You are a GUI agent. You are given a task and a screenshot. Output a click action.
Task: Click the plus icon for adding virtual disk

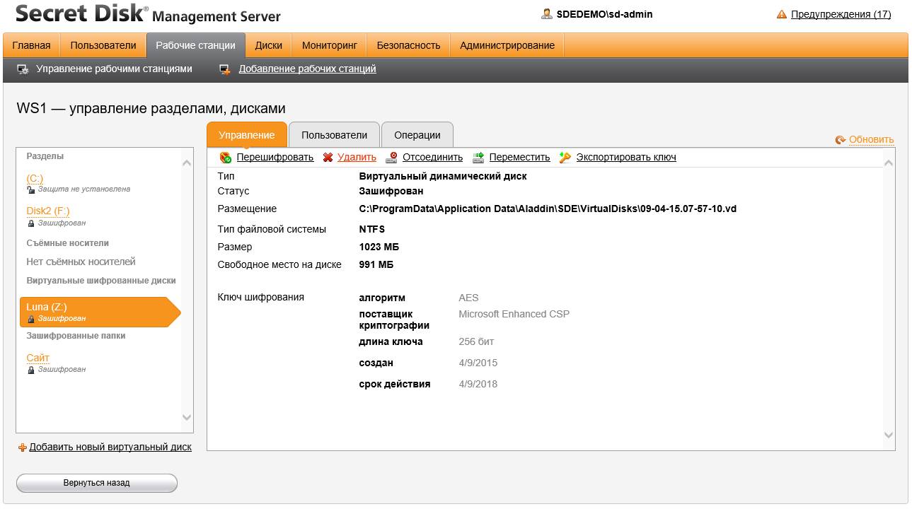[23, 447]
